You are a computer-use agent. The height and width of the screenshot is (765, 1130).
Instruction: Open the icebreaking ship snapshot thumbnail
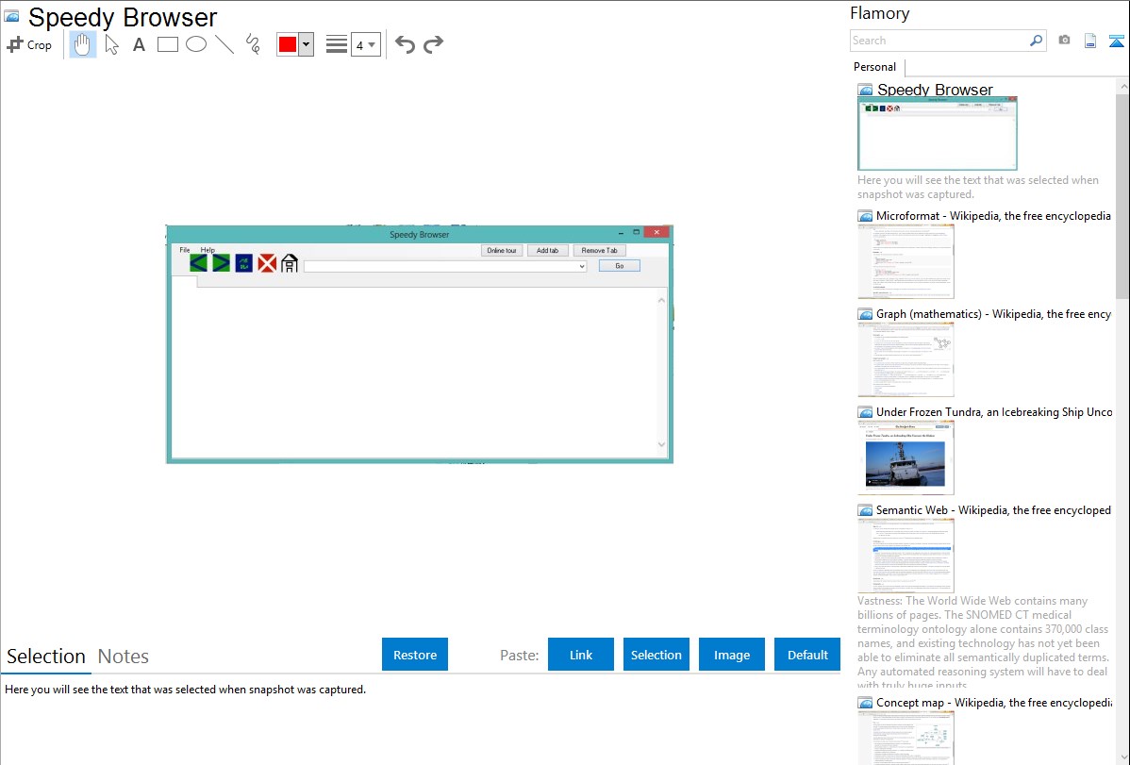click(x=906, y=457)
